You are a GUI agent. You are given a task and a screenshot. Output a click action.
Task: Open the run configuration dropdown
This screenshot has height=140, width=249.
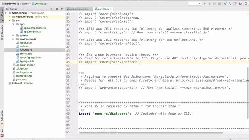coord(195,3)
